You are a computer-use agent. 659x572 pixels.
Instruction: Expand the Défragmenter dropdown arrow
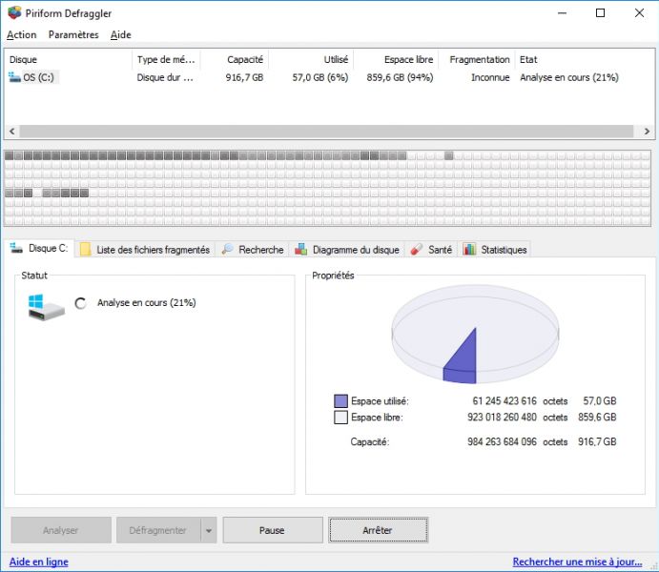coord(209,530)
